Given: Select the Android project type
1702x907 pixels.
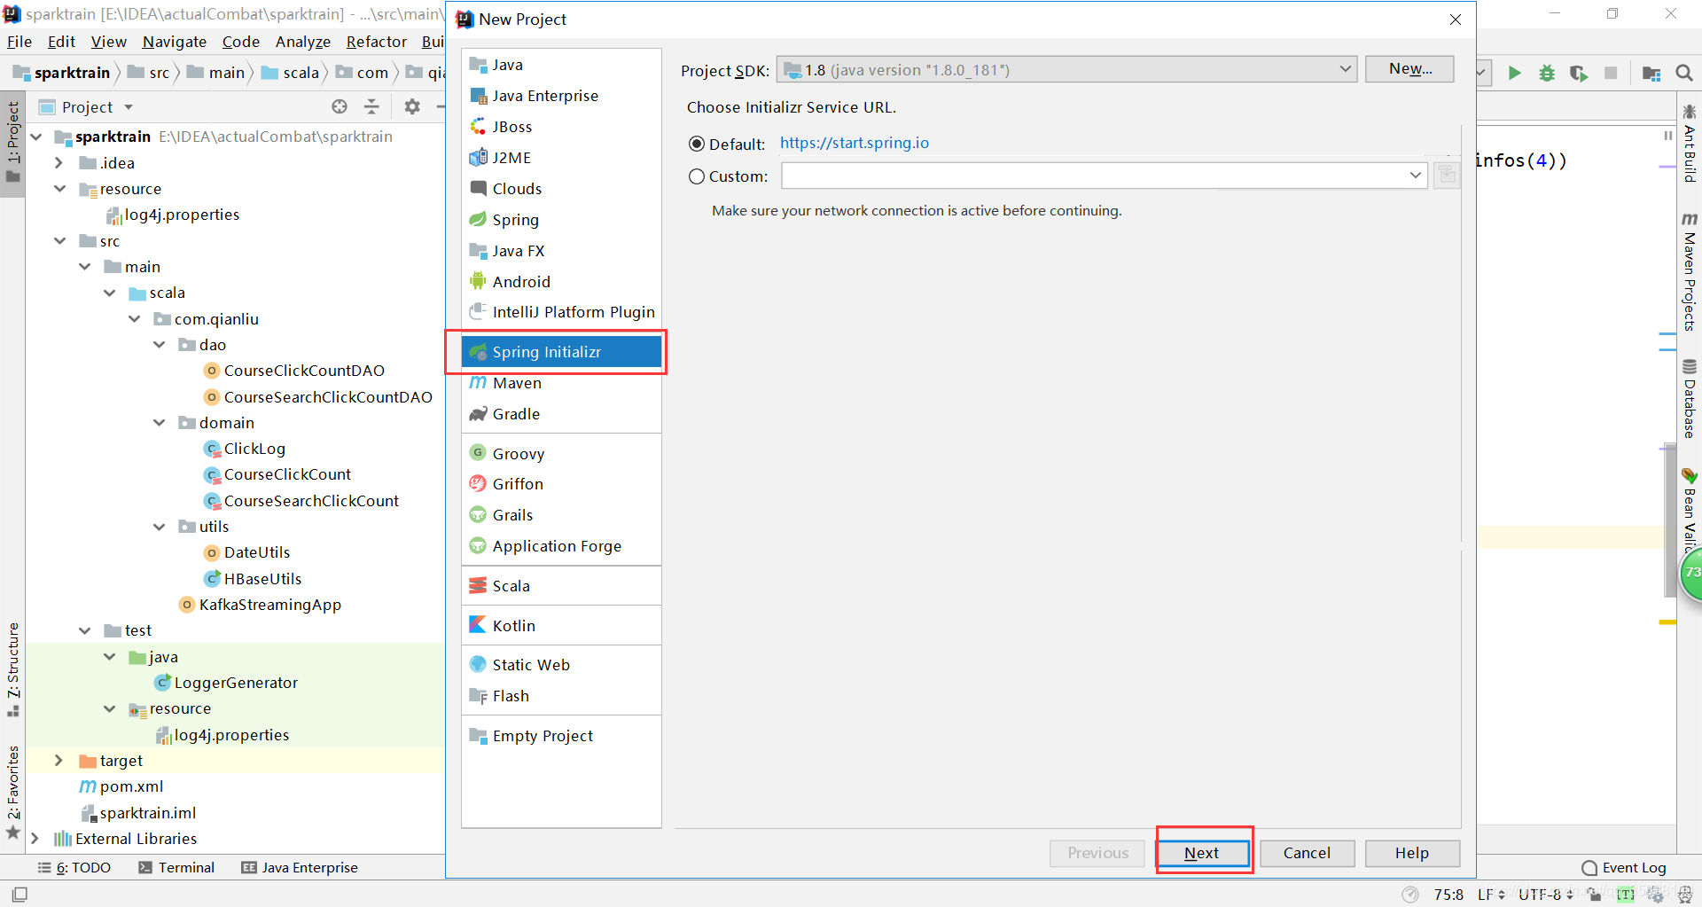Looking at the screenshot, I should [561, 281].
